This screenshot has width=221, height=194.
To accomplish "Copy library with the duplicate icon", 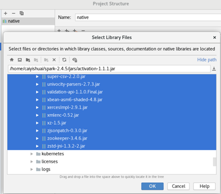I will click(x=21, y=13).
